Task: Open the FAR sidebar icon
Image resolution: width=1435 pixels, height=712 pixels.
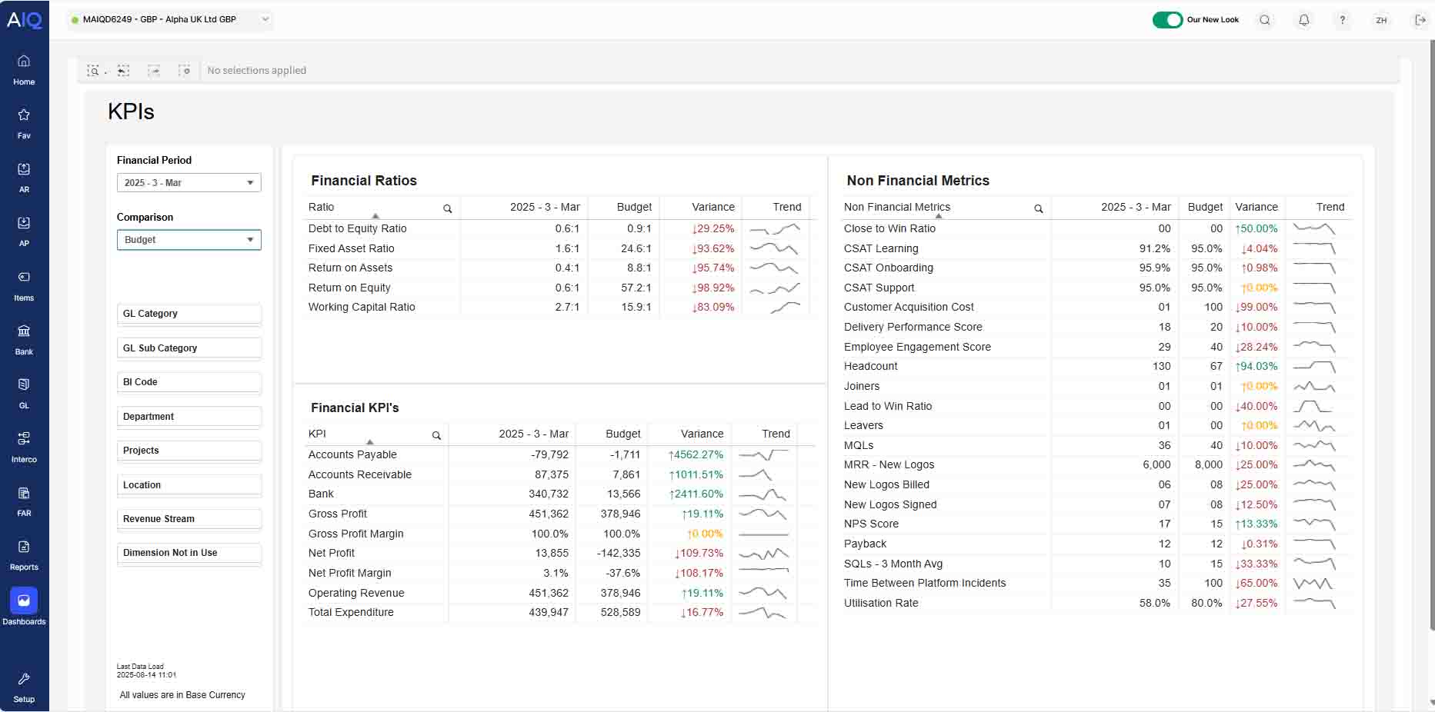Action: coord(24,501)
